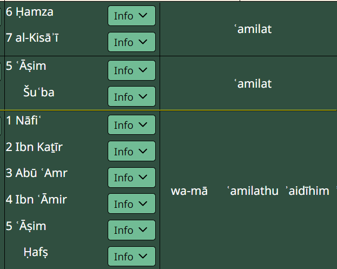Select the reader name 3 Abū ʿAmr
The width and height of the screenshot is (337, 269).
37,173
